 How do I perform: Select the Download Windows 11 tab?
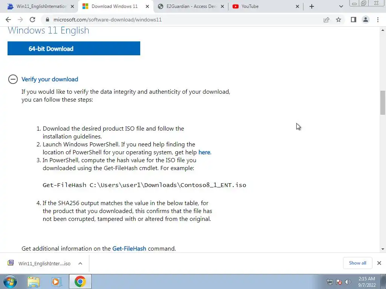click(x=115, y=6)
